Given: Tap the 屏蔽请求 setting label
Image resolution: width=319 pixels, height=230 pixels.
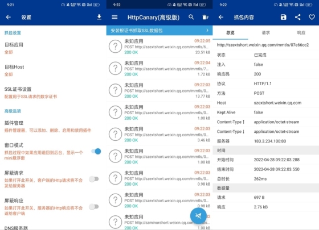Looking at the screenshot, I should click(x=14, y=173).
